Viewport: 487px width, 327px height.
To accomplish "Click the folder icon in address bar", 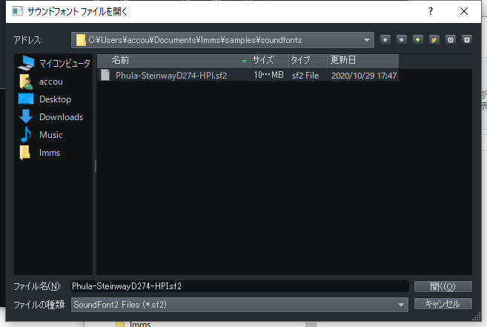I will tap(81, 40).
